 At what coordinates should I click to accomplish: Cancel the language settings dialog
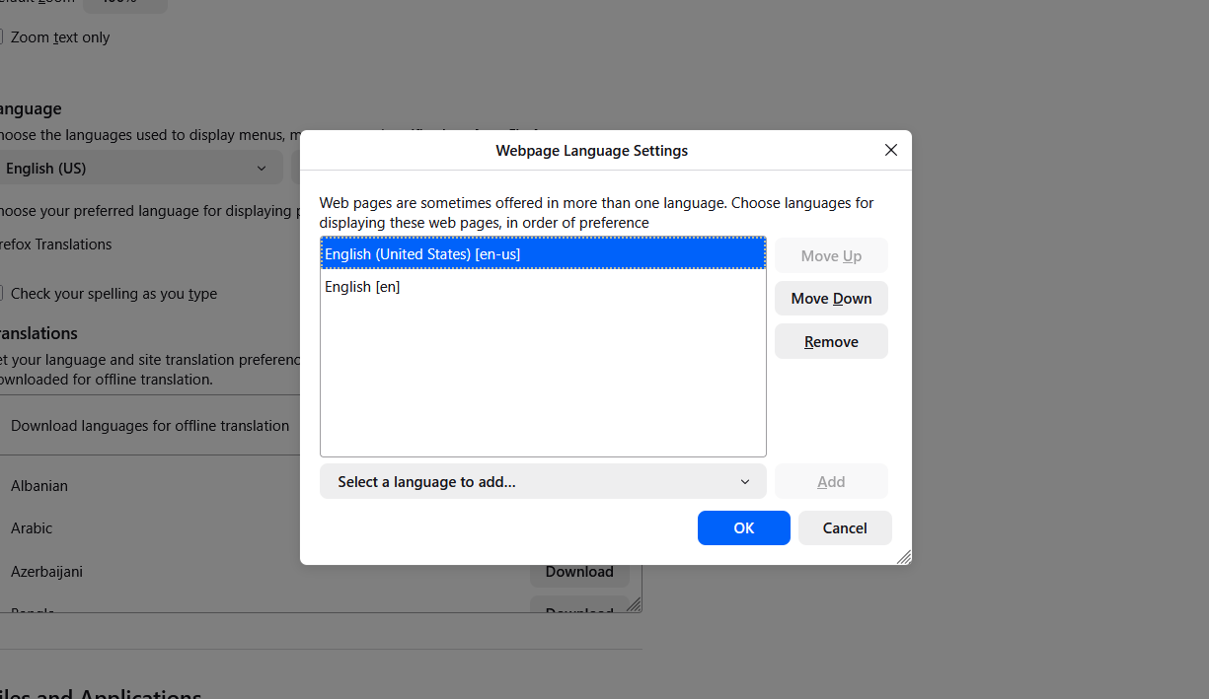(x=845, y=527)
